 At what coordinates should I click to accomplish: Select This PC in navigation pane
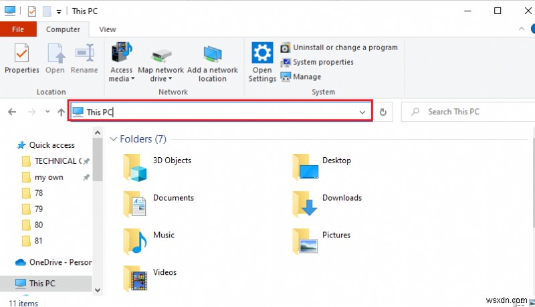(46, 283)
